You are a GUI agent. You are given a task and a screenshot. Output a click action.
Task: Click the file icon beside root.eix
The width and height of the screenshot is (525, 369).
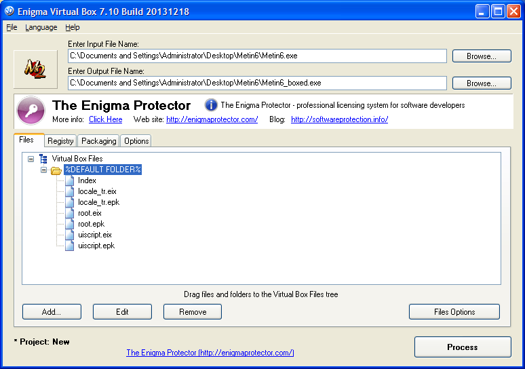pos(70,213)
